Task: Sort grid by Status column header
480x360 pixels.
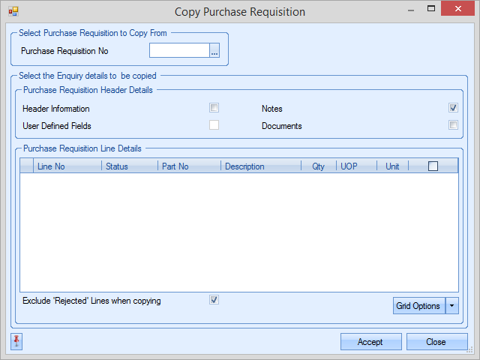Action: (129, 166)
